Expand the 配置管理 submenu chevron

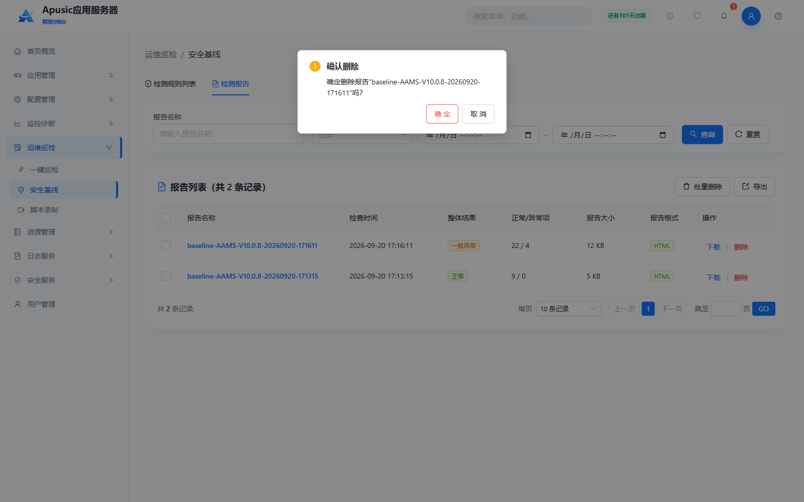111,99
